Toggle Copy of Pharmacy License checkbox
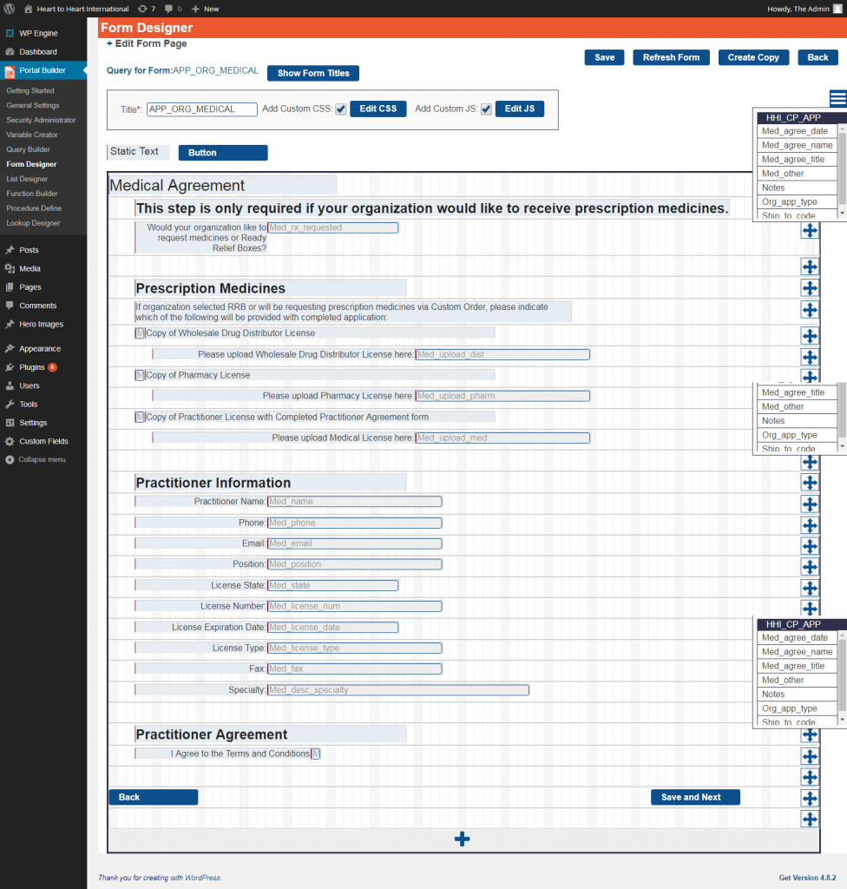Viewport: 847px width, 889px height. 140,375
